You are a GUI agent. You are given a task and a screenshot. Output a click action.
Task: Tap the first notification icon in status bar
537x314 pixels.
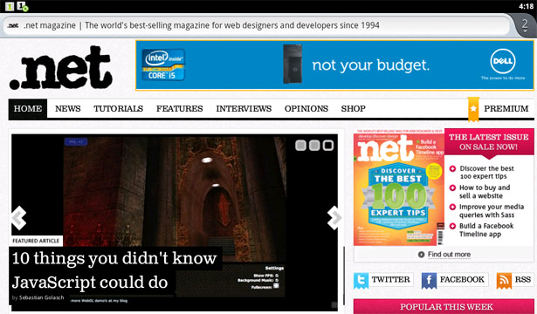(x=10, y=6)
